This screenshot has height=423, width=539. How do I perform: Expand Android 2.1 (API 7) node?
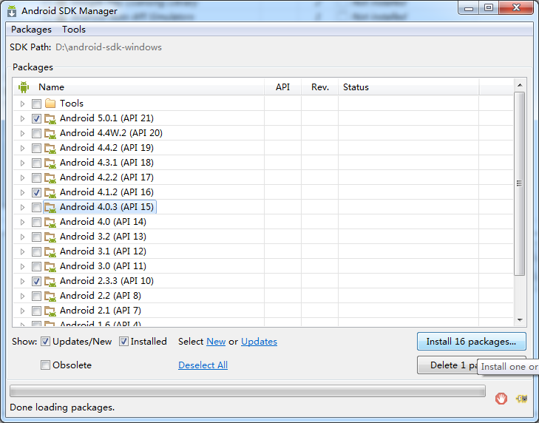click(x=22, y=311)
